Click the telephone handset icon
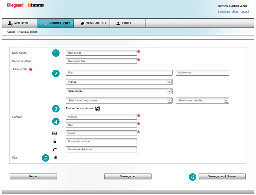Screen dimensions: 256x195 55,150
